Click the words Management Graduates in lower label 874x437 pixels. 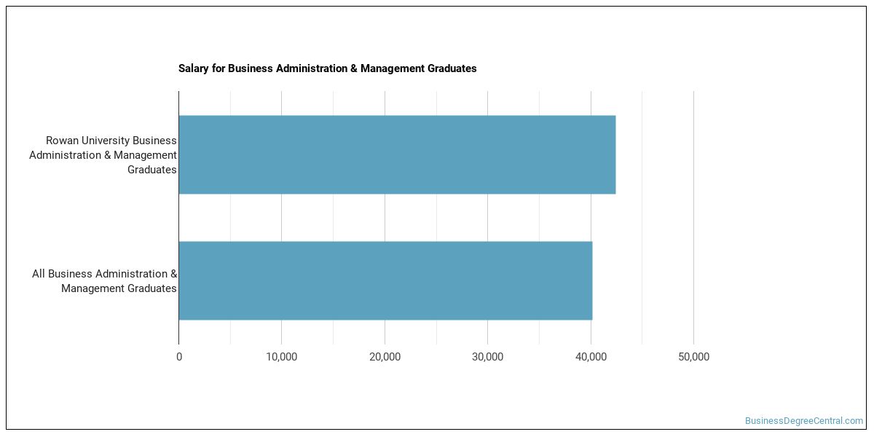pos(119,288)
